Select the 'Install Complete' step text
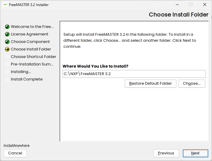This screenshot has height=161, width=212. pos(27,79)
